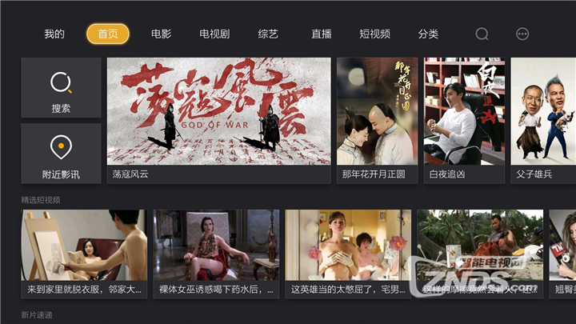Click the 荡寇风云 title label
Screen dimensions: 576x324
(x=130, y=174)
